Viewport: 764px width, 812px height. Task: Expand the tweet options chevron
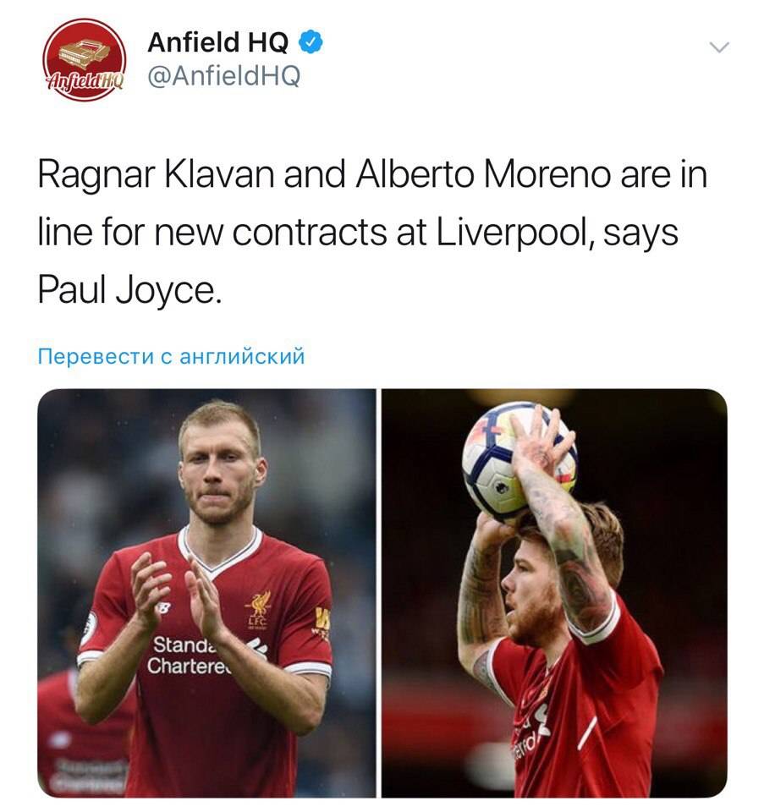(719, 47)
